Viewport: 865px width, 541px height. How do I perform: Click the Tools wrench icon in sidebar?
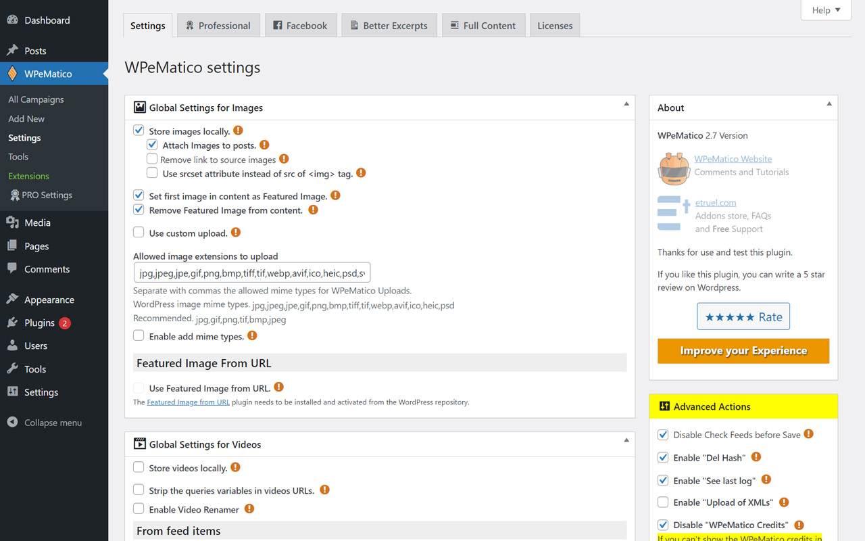(12, 369)
